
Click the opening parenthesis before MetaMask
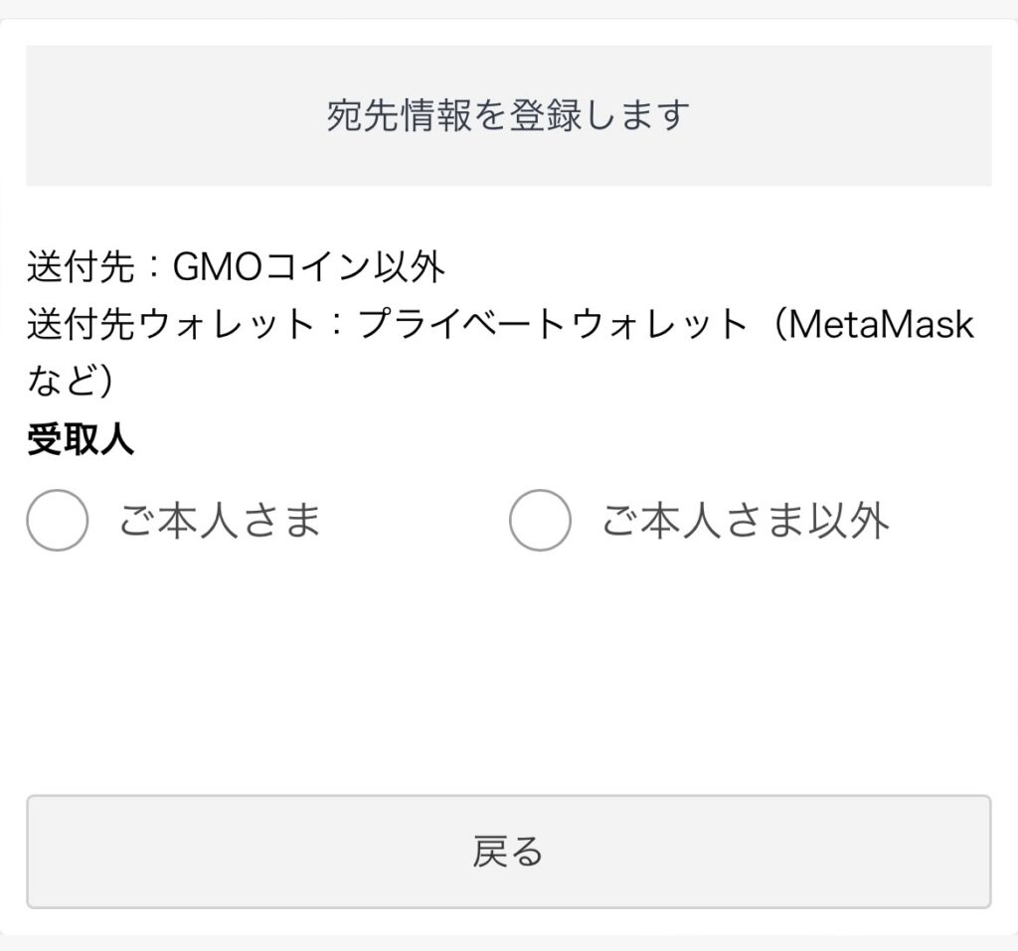769,325
